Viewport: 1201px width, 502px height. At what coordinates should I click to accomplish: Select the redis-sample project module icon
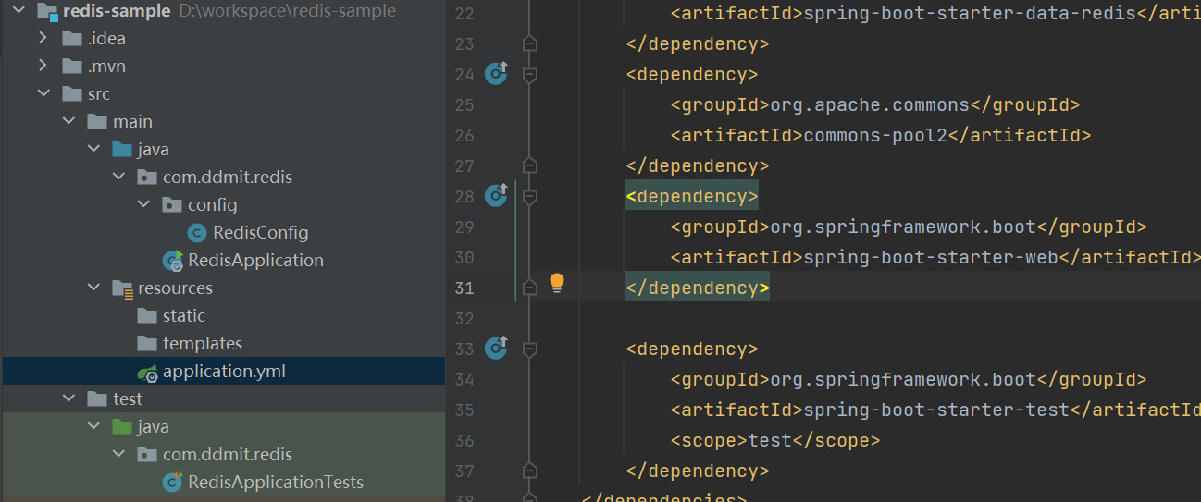click(46, 11)
